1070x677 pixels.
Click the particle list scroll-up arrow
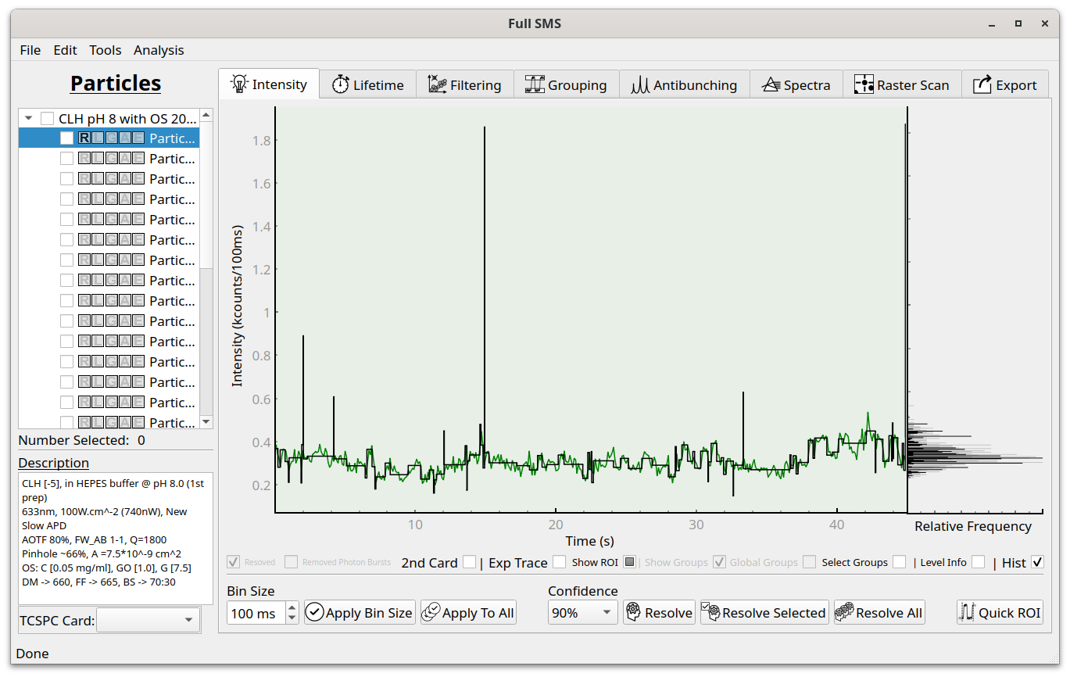coord(206,115)
